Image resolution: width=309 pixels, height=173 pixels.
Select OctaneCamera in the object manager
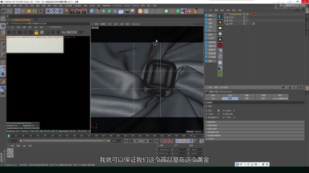click(235, 14)
